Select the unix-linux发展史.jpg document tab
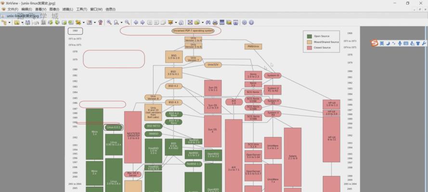The image size is (428, 192). pos(20,16)
